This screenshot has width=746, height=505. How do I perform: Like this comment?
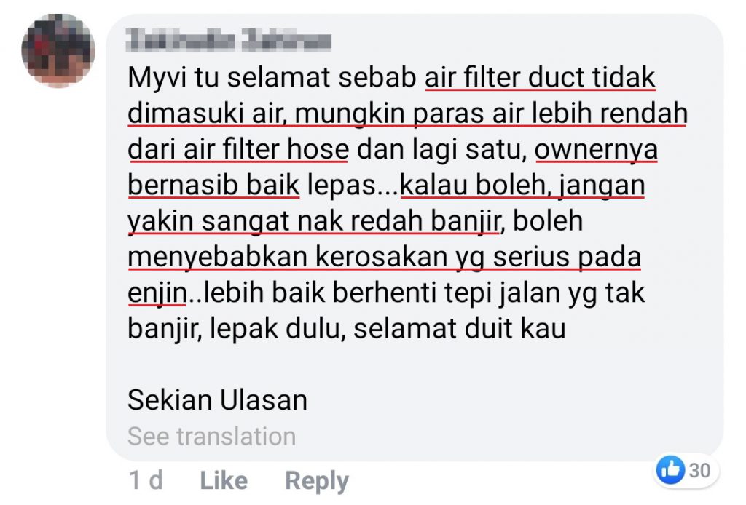click(x=224, y=480)
